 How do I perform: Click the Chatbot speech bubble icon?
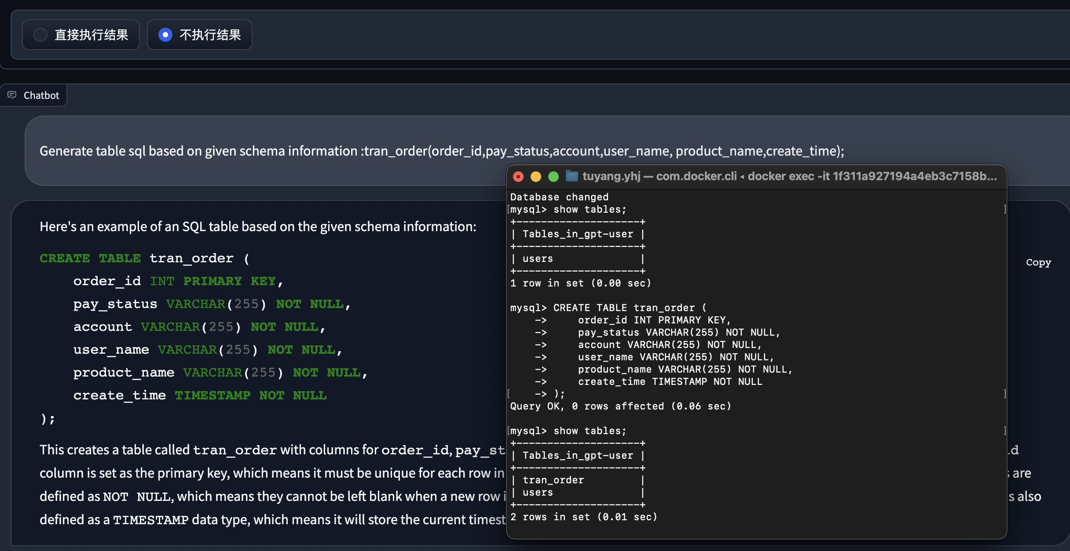pyautogui.click(x=12, y=95)
